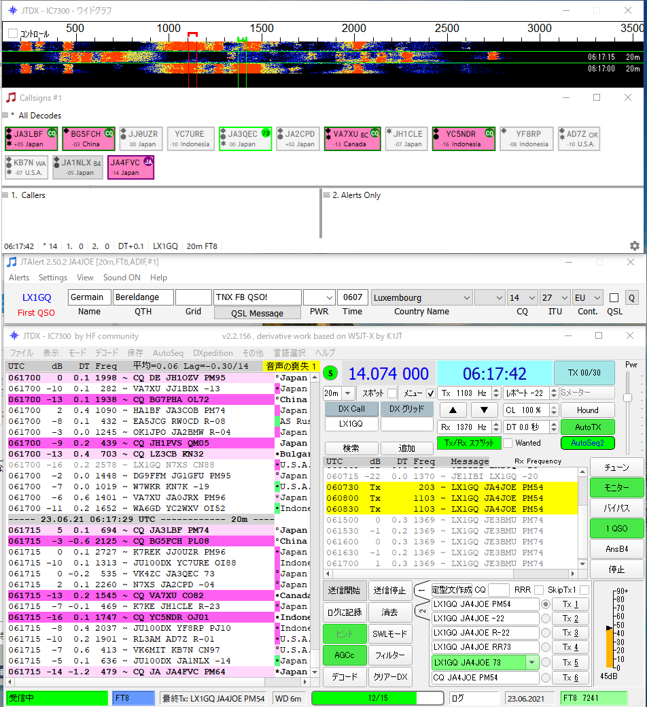The image size is (647, 707).
Task: Click the tab 2 bracket selector
Action: pos(421,611)
